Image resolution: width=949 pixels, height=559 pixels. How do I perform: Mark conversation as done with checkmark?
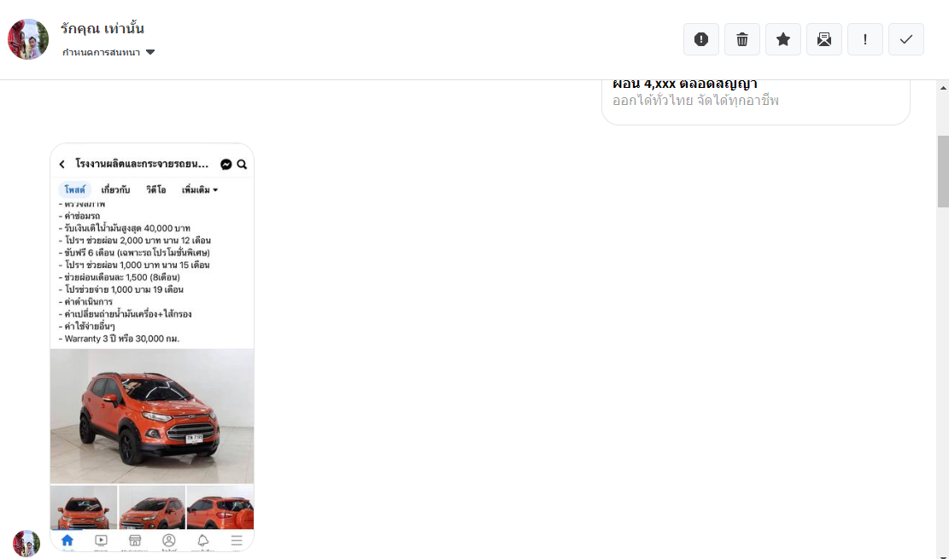click(x=906, y=39)
